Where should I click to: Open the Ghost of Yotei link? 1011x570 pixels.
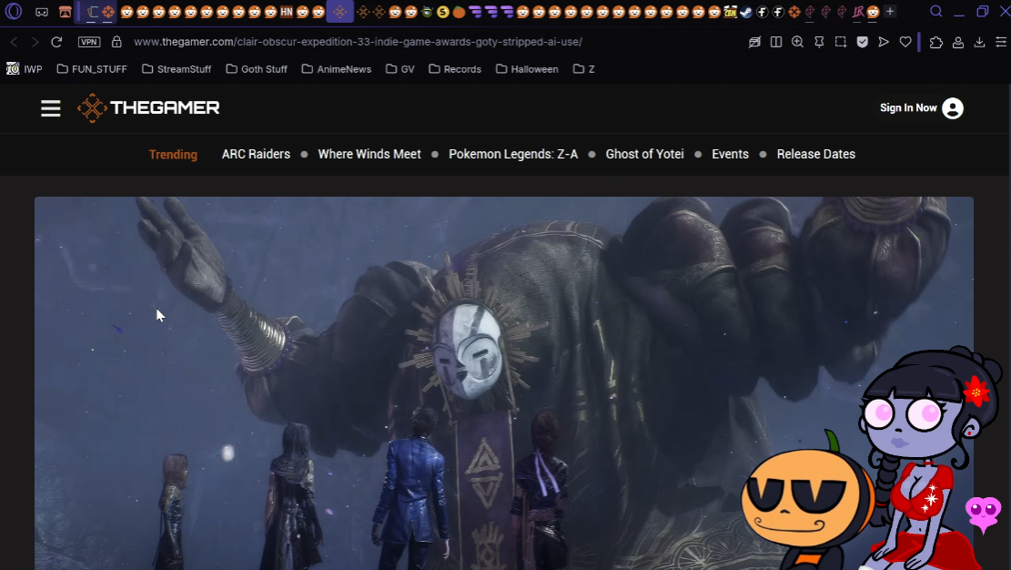(645, 154)
